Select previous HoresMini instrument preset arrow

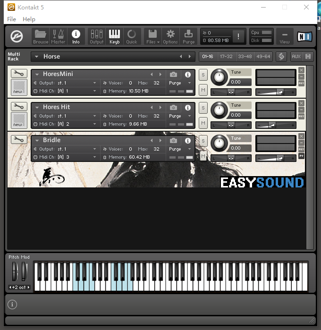pos(152,75)
